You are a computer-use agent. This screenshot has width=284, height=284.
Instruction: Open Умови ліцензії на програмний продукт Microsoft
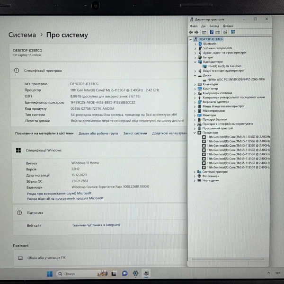[65, 198]
